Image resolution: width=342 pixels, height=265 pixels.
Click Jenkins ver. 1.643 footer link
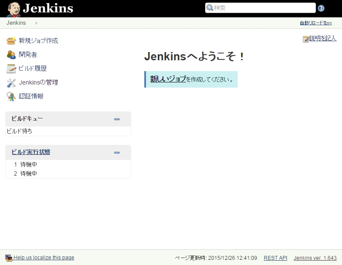(315, 258)
